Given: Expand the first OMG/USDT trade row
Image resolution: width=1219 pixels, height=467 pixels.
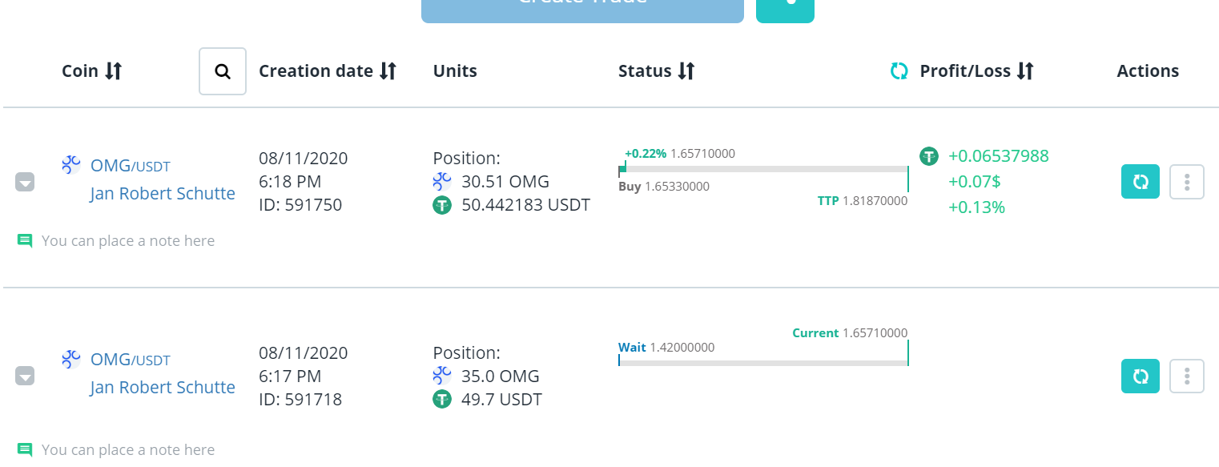Looking at the screenshot, I should (x=25, y=183).
